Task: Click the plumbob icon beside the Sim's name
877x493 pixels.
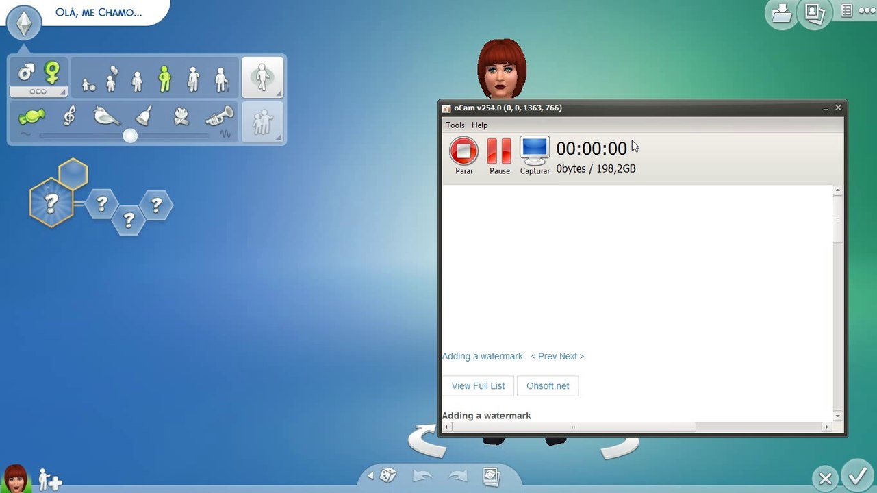Action: (x=24, y=23)
